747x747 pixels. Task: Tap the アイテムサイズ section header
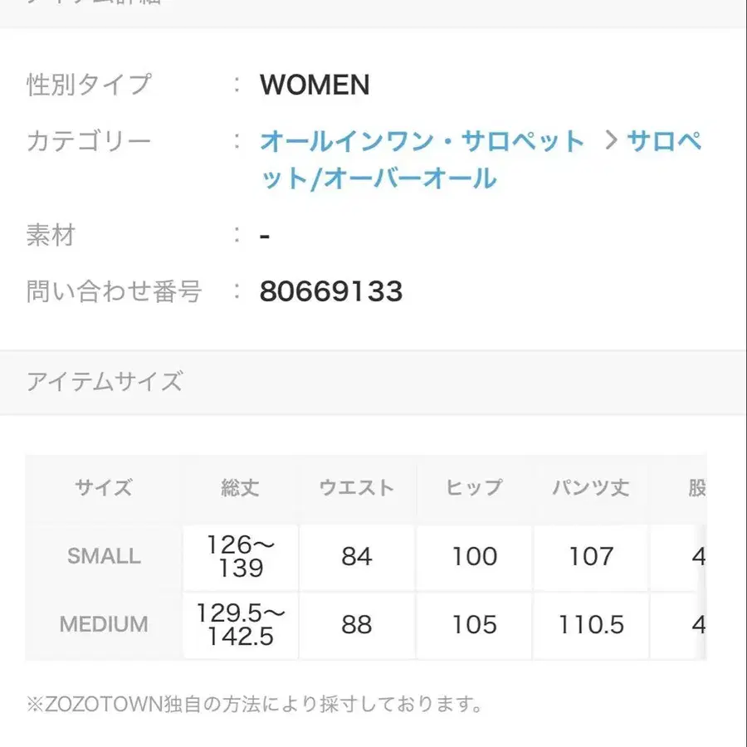pos(105,382)
